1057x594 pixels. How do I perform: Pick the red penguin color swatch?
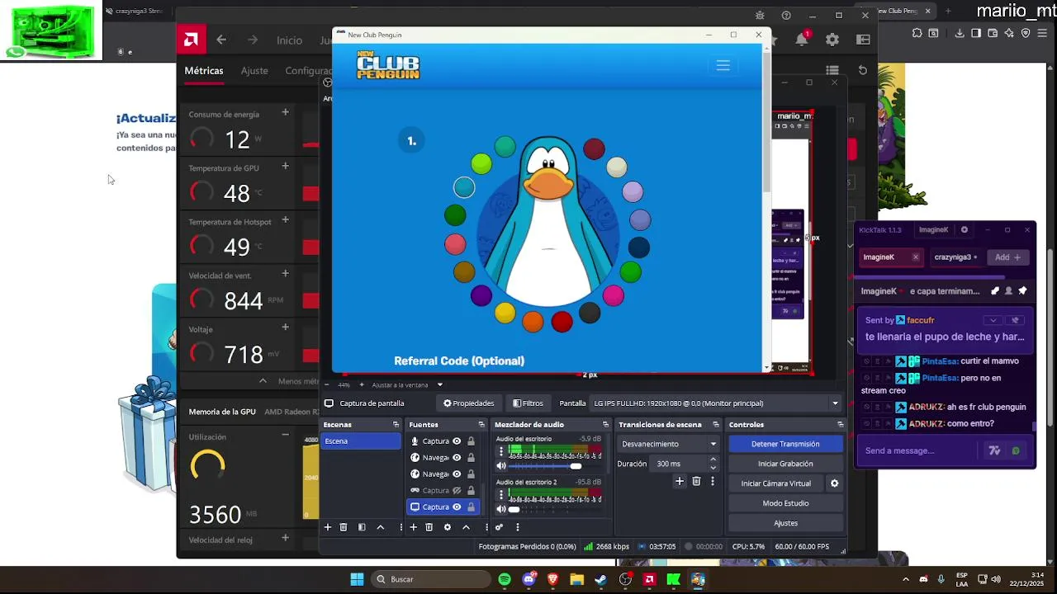coord(562,322)
